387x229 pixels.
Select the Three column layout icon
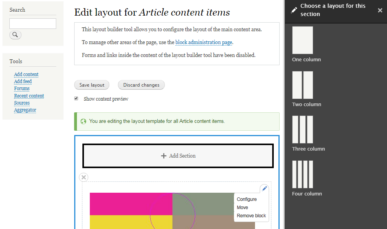pos(303,130)
